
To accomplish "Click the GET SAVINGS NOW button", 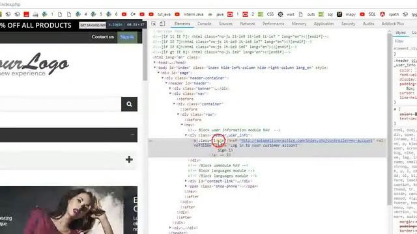I will [x=93, y=25].
